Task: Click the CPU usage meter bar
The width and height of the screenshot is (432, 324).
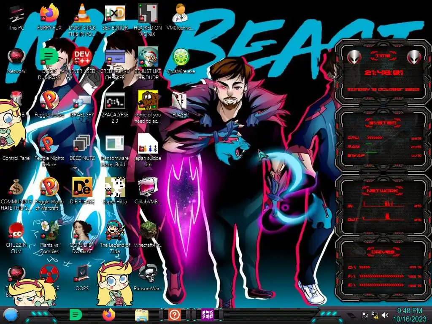Action: tap(375, 138)
